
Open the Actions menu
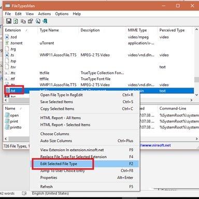[x=45, y=14]
